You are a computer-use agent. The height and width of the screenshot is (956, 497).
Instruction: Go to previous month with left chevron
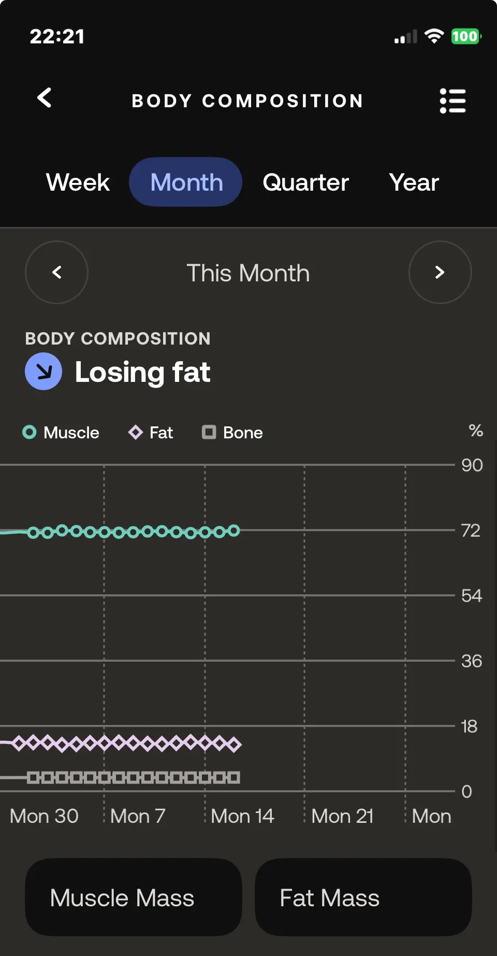tap(56, 272)
